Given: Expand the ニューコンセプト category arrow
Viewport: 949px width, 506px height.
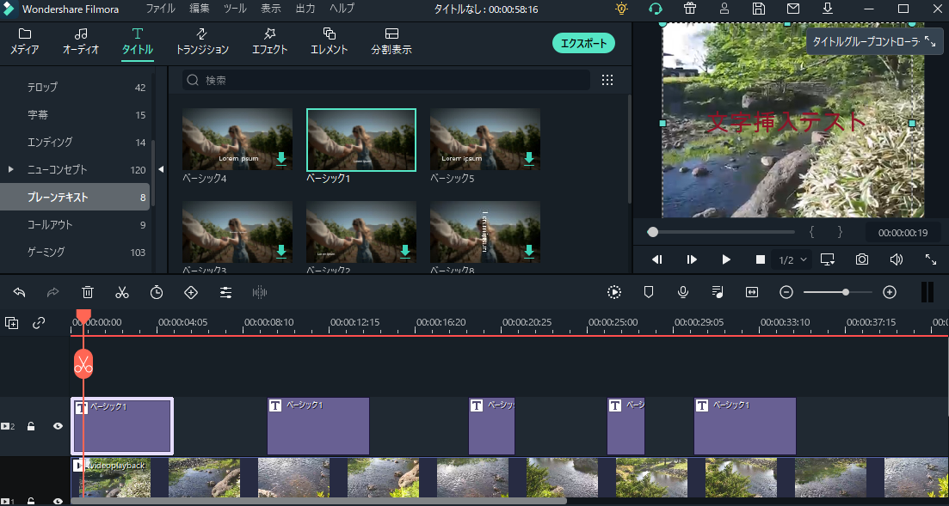Looking at the screenshot, I should [x=11, y=170].
